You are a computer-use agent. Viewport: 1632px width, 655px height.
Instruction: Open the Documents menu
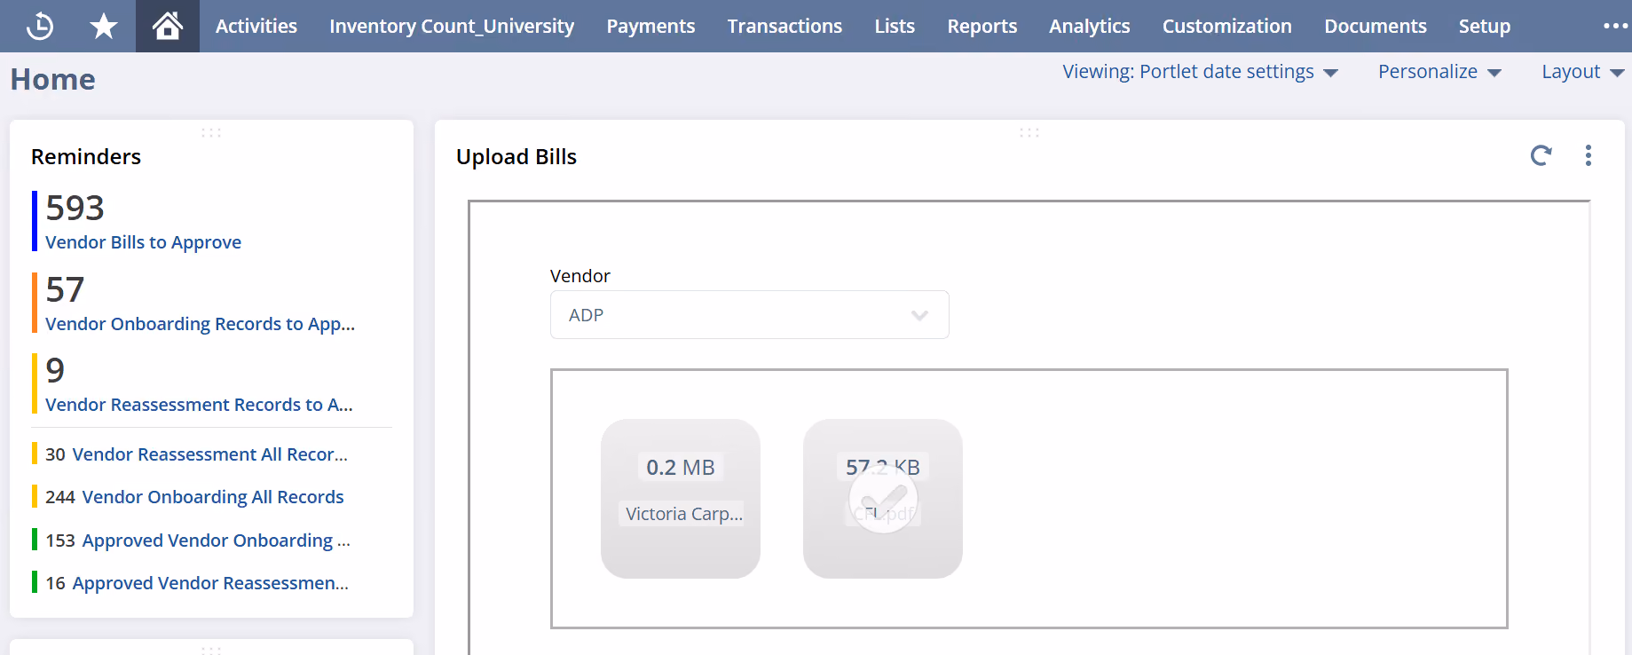click(x=1376, y=26)
